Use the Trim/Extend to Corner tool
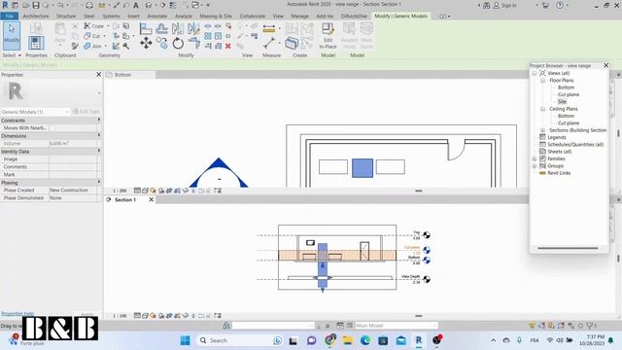Image resolution: width=622 pixels, height=350 pixels. 193,43
